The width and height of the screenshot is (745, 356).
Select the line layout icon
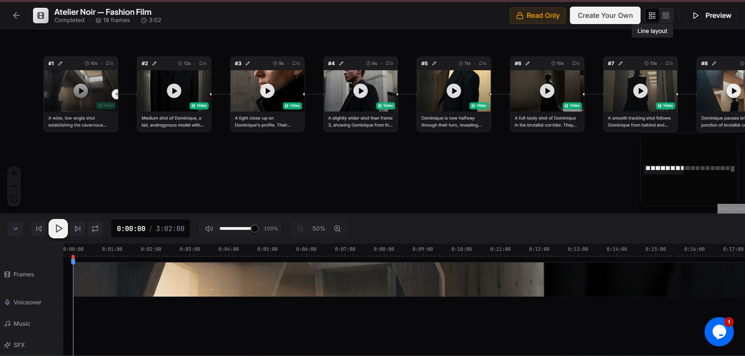[x=652, y=16]
